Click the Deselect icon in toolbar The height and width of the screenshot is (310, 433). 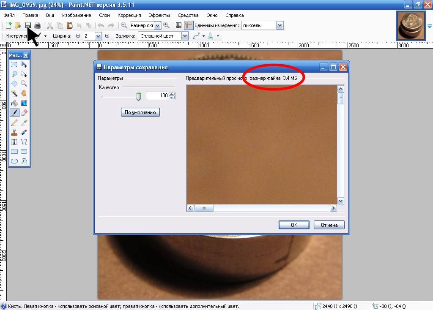(x=89, y=25)
